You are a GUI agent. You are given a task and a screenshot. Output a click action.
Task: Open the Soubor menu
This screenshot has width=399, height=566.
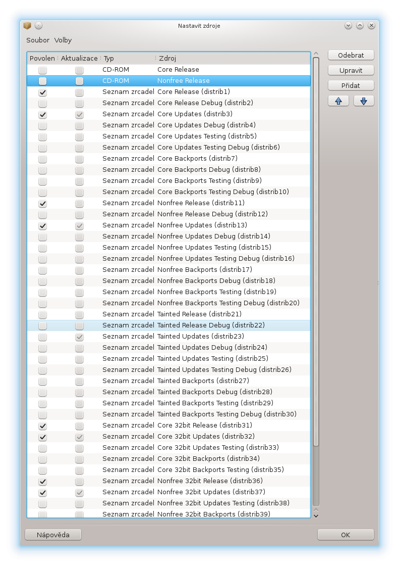pyautogui.click(x=38, y=40)
